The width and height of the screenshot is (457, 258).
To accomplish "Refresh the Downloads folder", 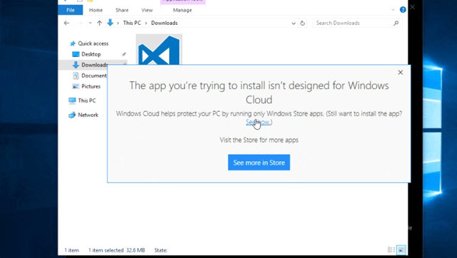I will pos(303,23).
